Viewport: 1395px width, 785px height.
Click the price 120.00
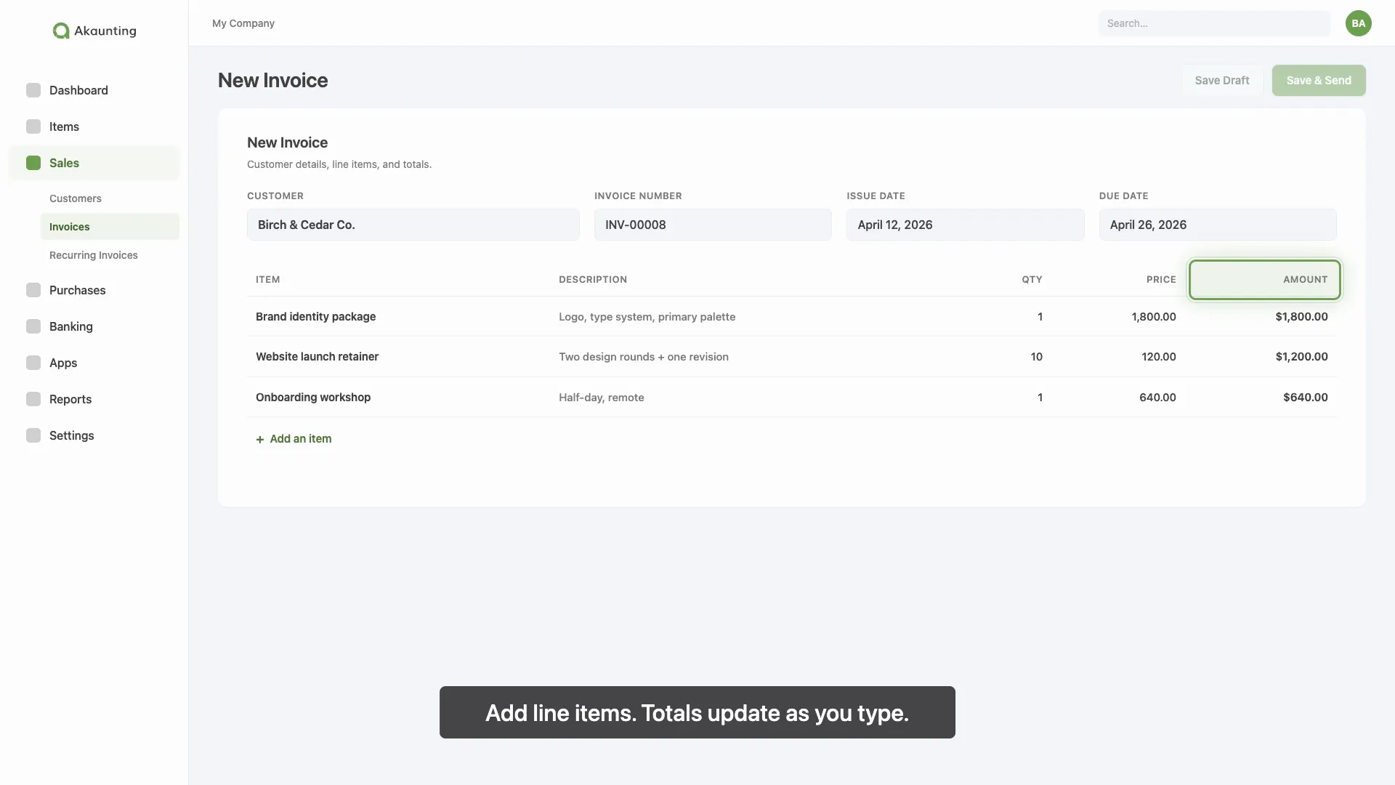tap(1159, 356)
